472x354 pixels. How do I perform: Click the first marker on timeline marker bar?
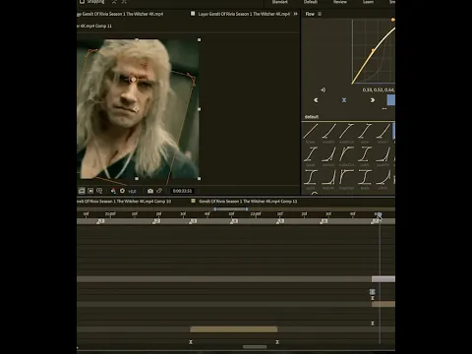[x=100, y=221]
